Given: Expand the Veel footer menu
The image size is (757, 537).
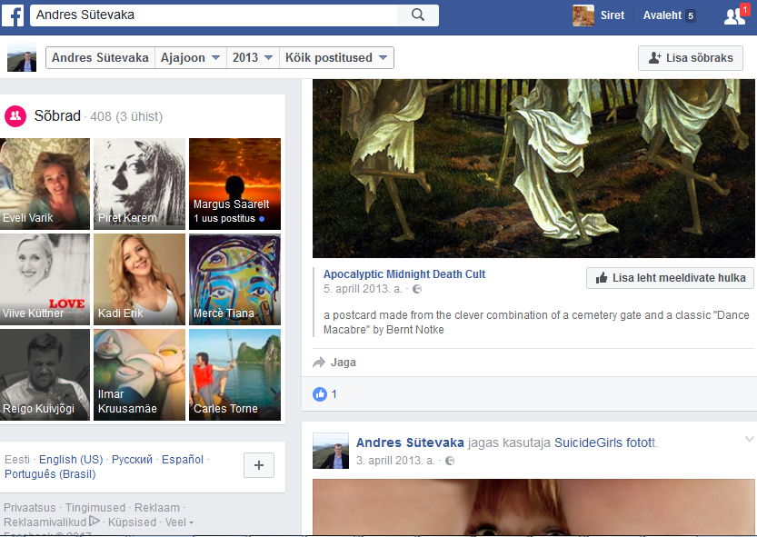Looking at the screenshot, I should click(179, 522).
